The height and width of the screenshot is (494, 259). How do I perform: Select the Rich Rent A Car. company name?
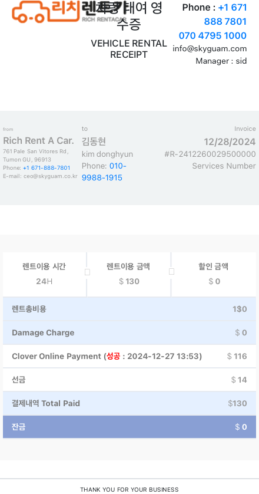click(38, 140)
